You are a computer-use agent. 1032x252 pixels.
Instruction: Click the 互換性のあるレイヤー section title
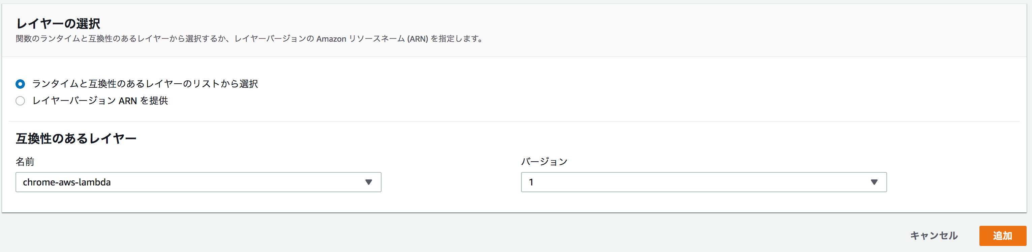click(76, 138)
